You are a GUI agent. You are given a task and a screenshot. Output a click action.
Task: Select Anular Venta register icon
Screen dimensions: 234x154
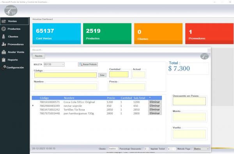tap(4, 52)
